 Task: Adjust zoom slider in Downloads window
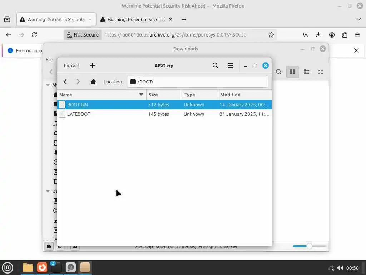click(309, 246)
